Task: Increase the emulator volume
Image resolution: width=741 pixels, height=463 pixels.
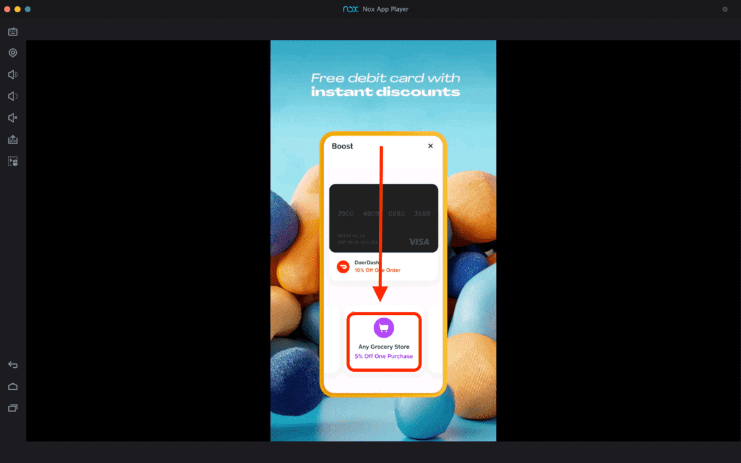Action: pos(13,75)
